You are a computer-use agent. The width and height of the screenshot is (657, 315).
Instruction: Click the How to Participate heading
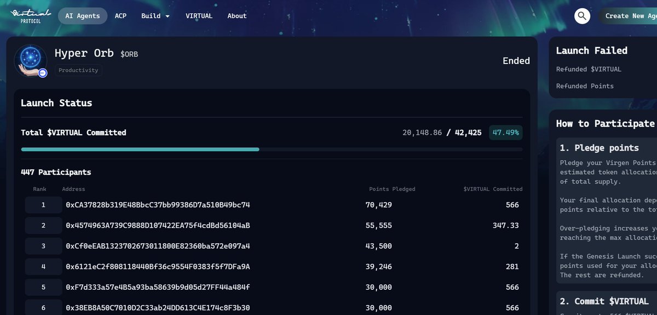pos(605,124)
